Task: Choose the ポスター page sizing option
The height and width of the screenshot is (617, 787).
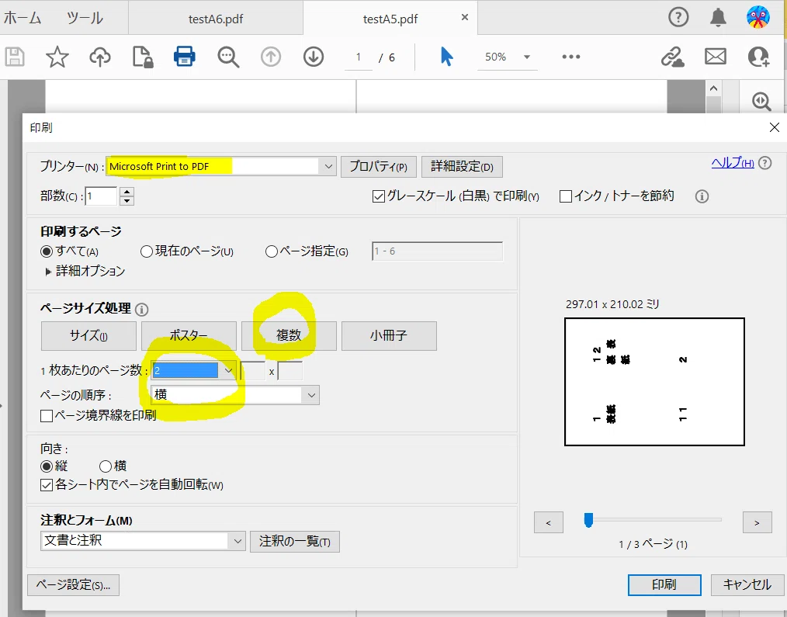Action: (189, 336)
